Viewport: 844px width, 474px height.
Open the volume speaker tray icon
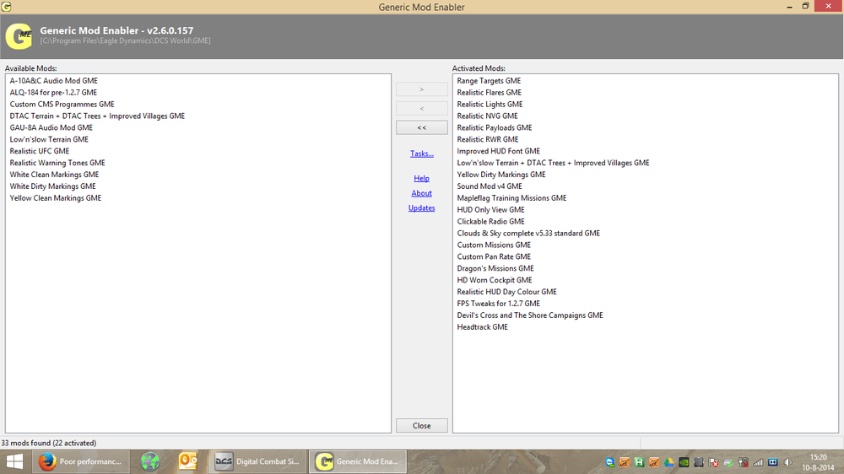(788, 462)
